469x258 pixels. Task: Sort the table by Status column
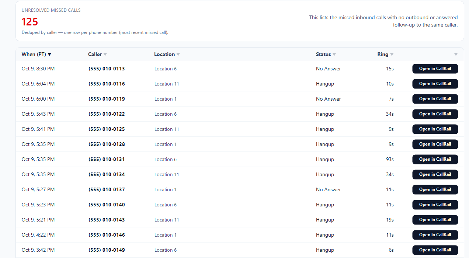(326, 55)
